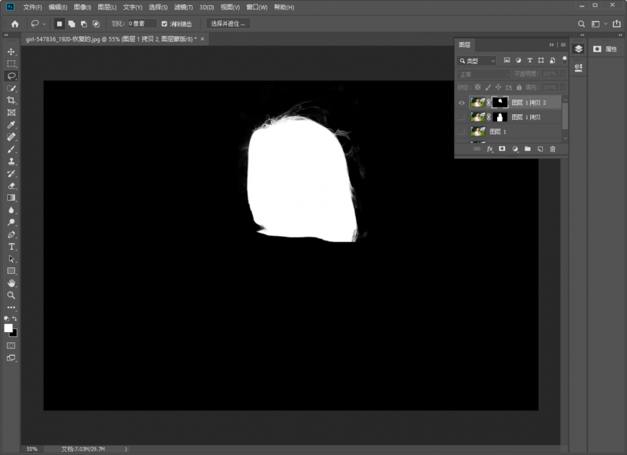The height and width of the screenshot is (455, 627).
Task: Select the Horizontal Type tool
Action: coord(11,247)
